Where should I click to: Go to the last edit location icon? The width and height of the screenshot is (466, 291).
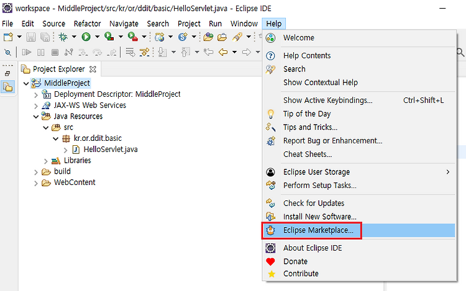tap(208, 53)
